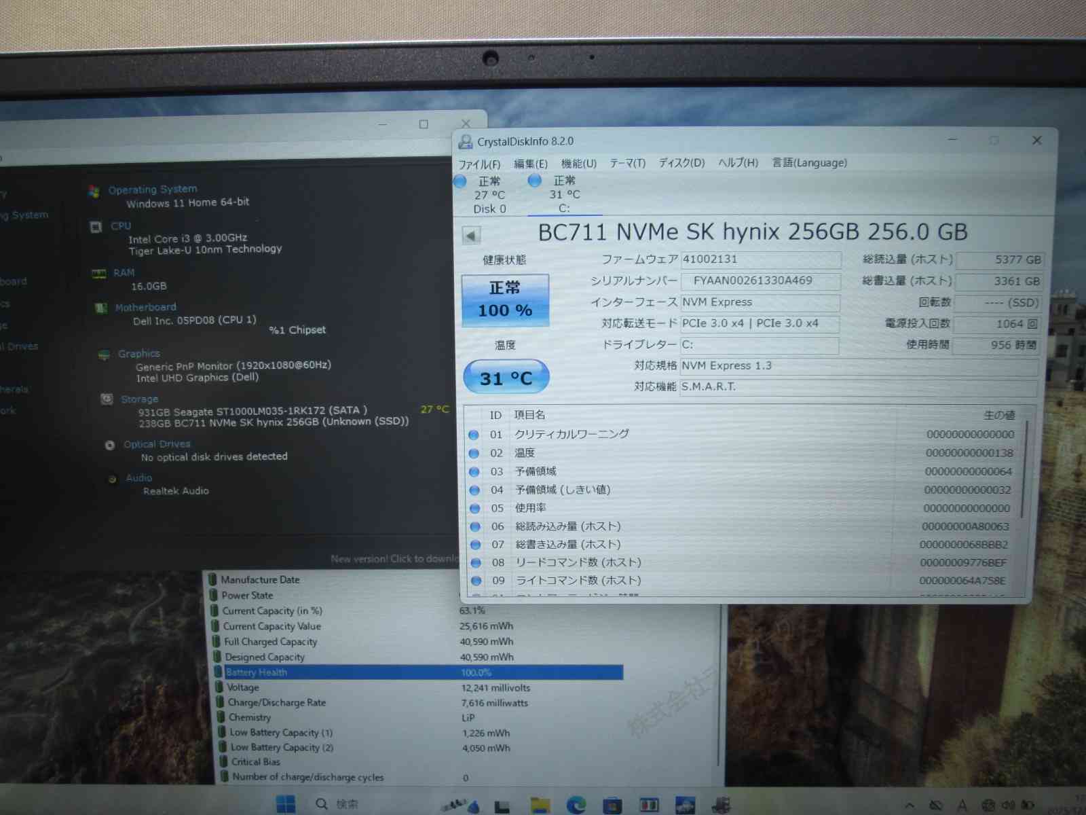Viewport: 1086px width, 815px height.
Task: Click power-on hours value 956 時間
Action: [x=996, y=345]
